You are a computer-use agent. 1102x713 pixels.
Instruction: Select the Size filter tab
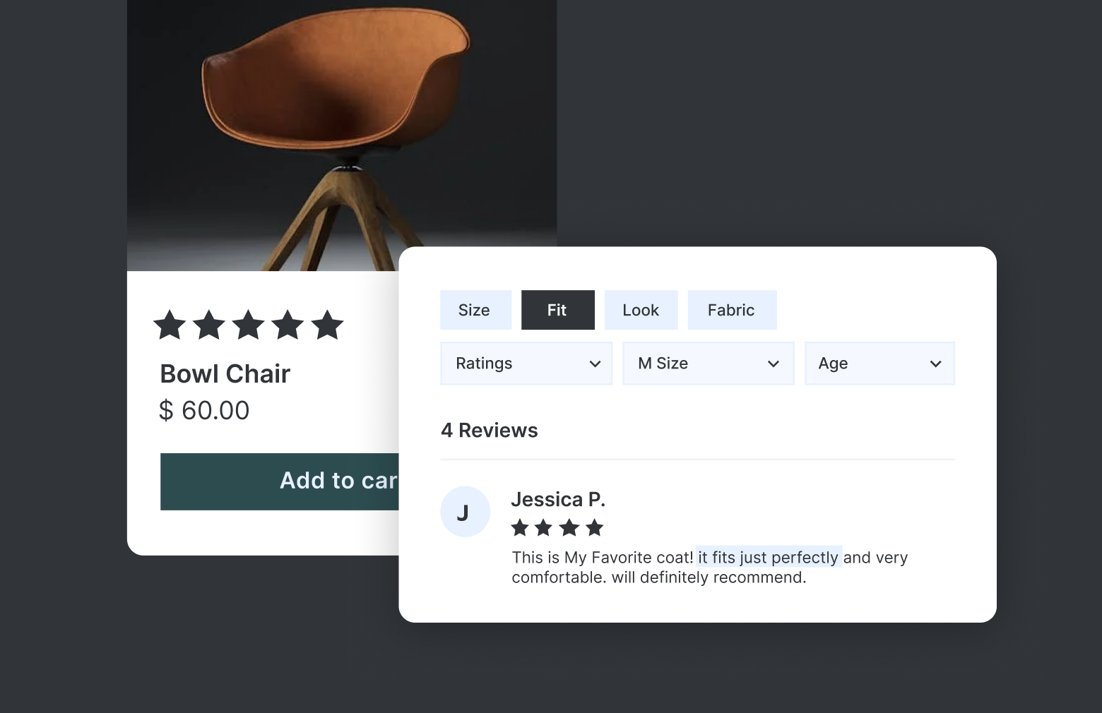point(475,310)
